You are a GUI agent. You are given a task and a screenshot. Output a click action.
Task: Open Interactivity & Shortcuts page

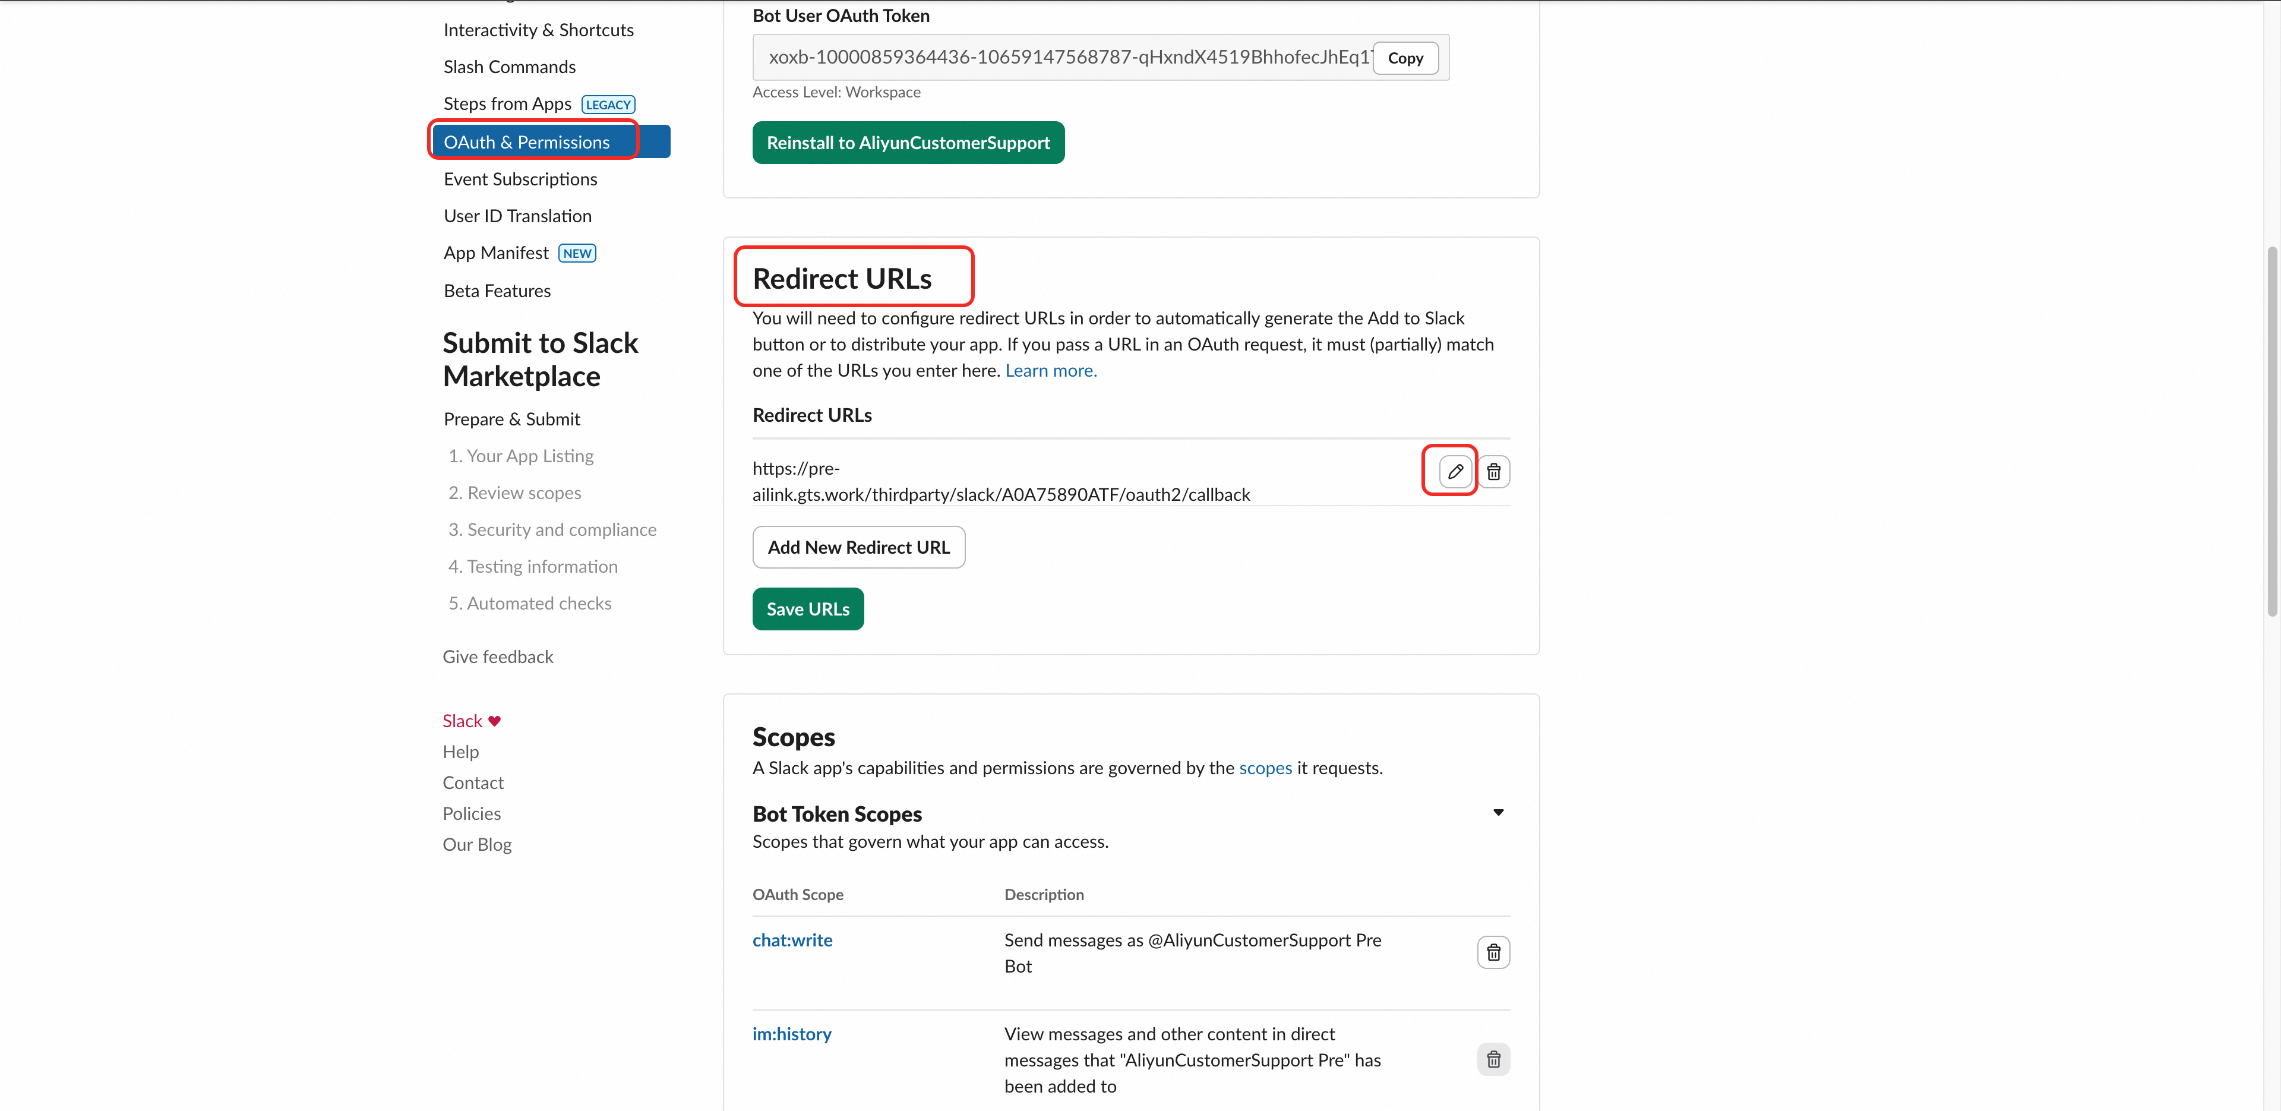[x=538, y=30]
